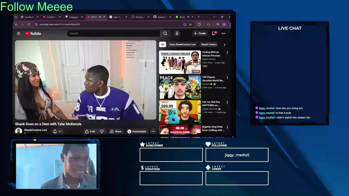Mute the About tab audio icon

click(188, 17)
